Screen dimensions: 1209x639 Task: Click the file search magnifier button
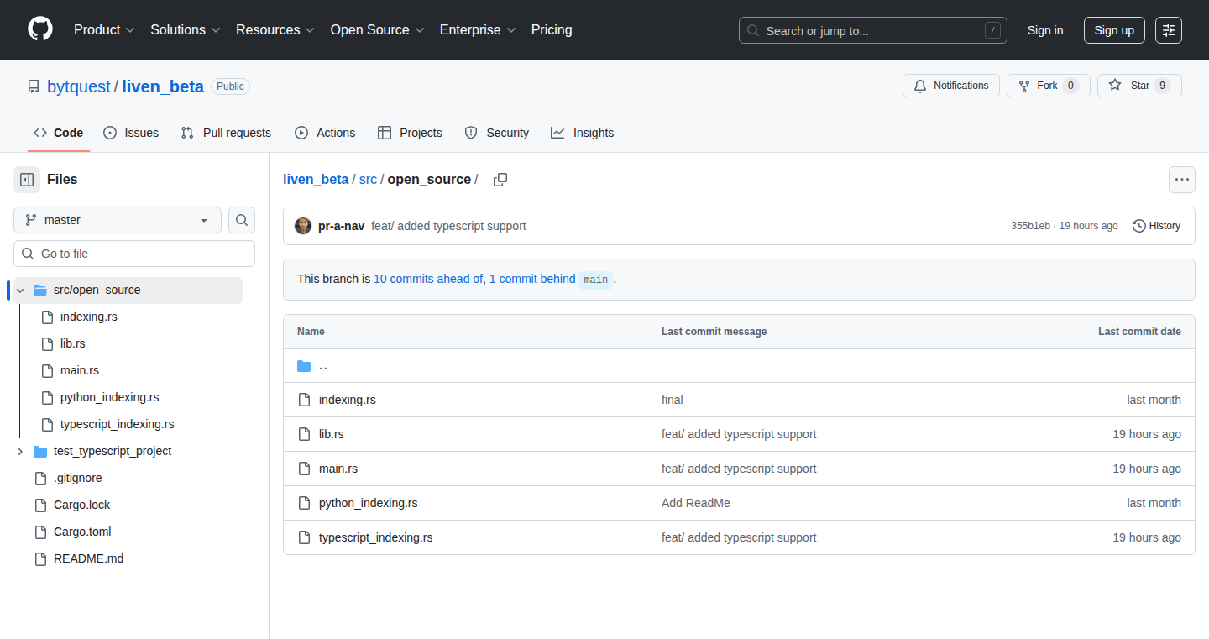coord(242,220)
